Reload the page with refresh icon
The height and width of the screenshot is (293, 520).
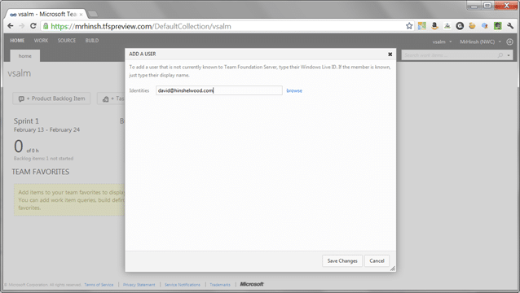pyautogui.click(x=33, y=26)
